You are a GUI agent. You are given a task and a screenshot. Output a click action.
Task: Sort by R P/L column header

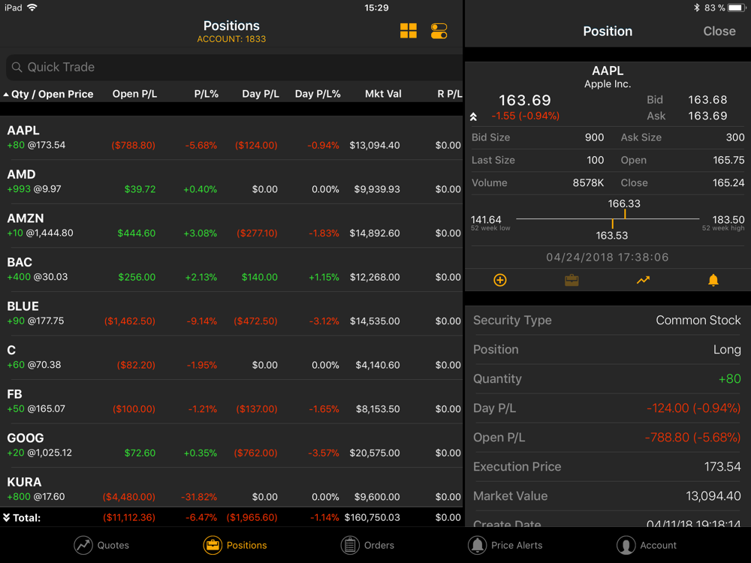pyautogui.click(x=449, y=94)
